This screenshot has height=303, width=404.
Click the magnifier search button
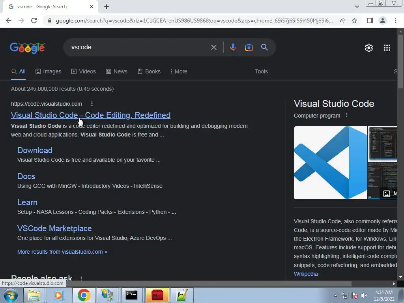pyautogui.click(x=264, y=47)
